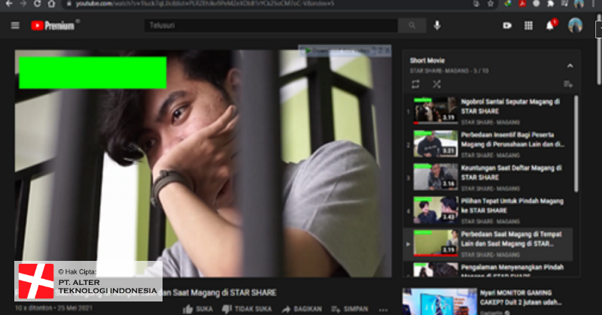This screenshot has height=315, width=602.
Task: Click thumbnail of first playlist video
Action: (x=436, y=111)
